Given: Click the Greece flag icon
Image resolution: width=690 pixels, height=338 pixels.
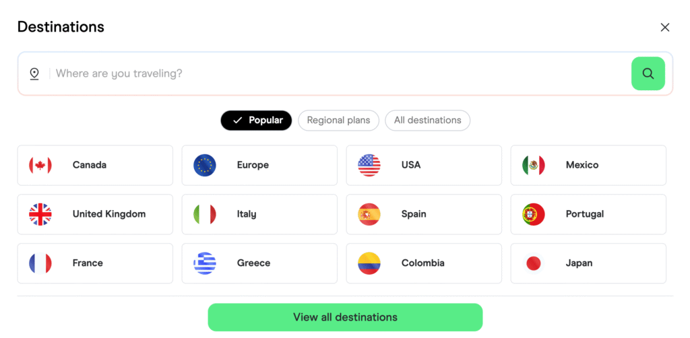Looking at the screenshot, I should [x=205, y=263].
